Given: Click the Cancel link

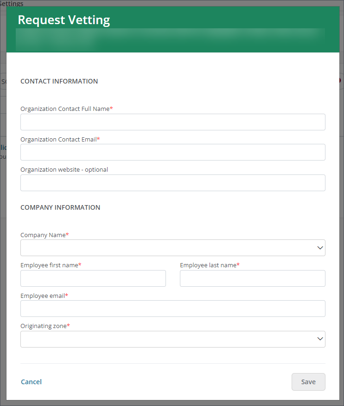Looking at the screenshot, I should (31, 381).
